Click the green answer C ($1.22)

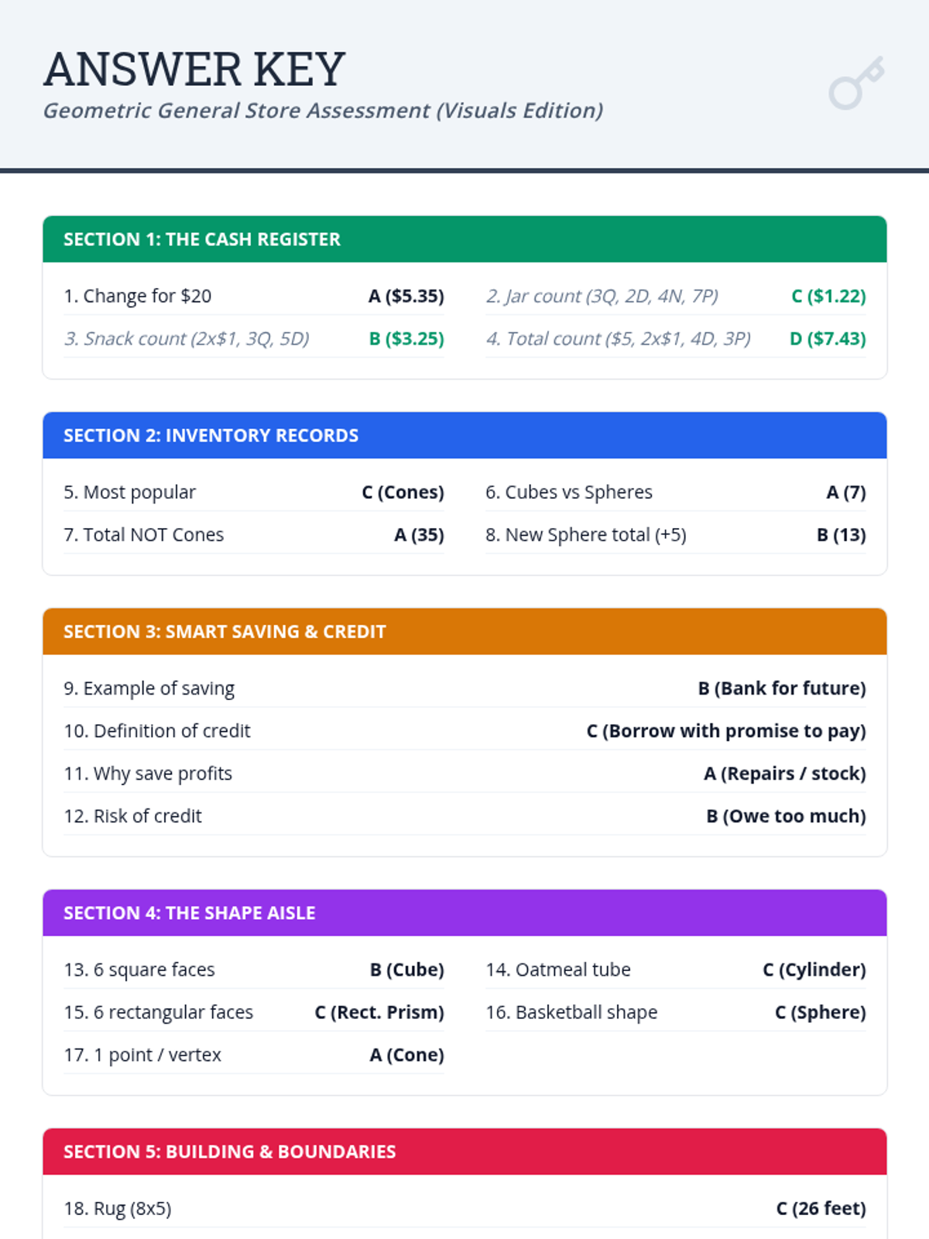coord(828,296)
